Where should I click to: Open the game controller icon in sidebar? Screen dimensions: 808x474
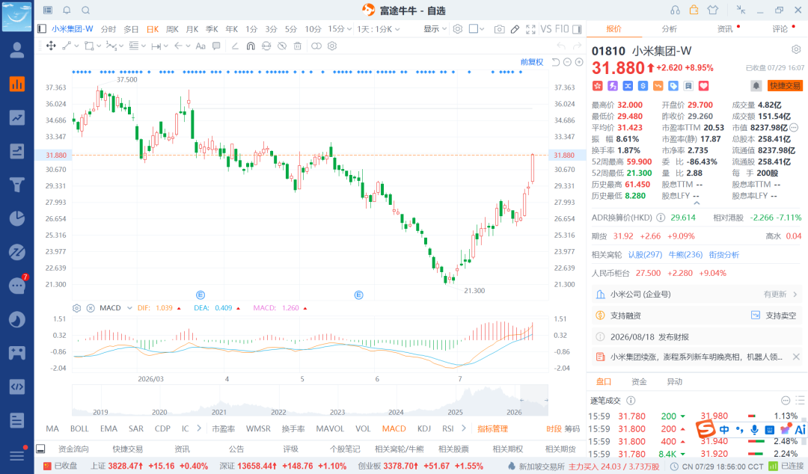[17, 353]
